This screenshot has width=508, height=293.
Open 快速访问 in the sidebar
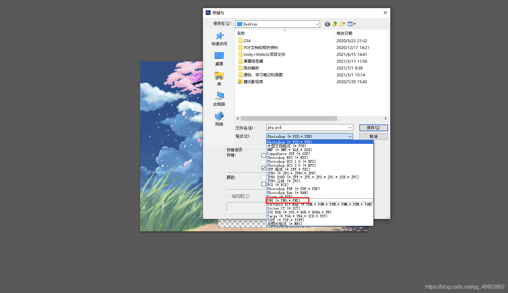219,39
